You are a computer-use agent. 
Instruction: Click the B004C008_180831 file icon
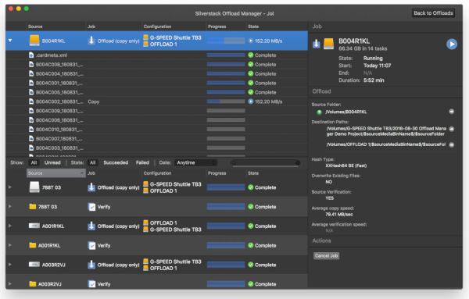pyautogui.click(x=31, y=64)
